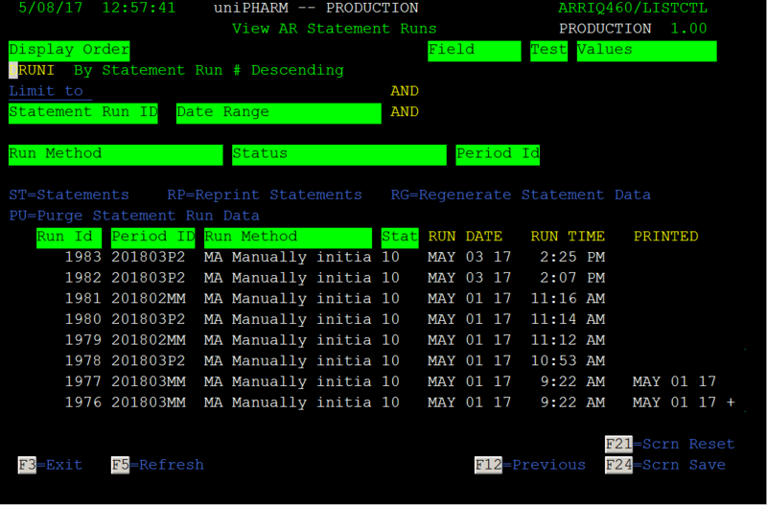Click the F3 Exit function key
This screenshot has width=767, height=505.
(x=51, y=465)
